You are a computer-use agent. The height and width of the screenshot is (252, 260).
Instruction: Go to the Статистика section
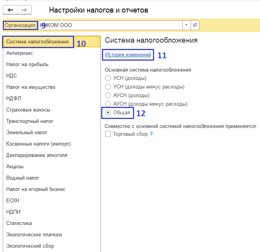coord(19,223)
